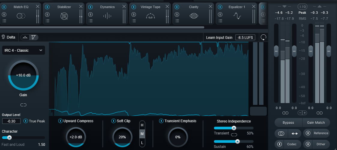Enable the Codec power toggle
Image resolution: width=337 pixels, height=150 pixels.
tap(279, 144)
